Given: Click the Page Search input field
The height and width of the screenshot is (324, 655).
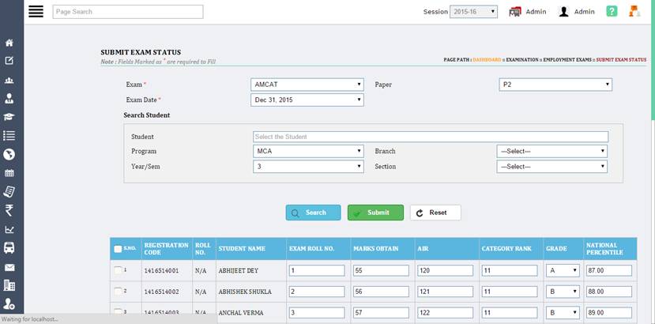Looking at the screenshot, I should tap(127, 12).
